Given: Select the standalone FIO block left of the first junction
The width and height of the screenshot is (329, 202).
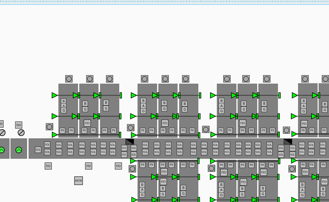Looking at the screenshot, I should 118,166.
